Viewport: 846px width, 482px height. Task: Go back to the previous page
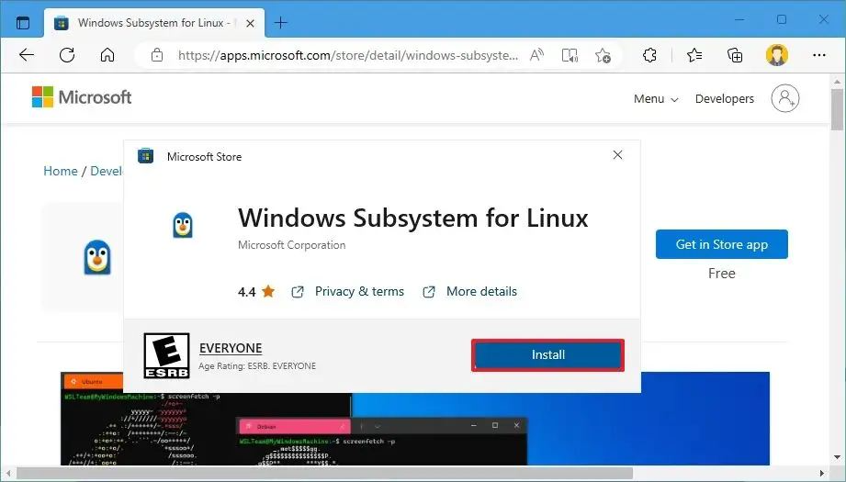pyautogui.click(x=27, y=55)
